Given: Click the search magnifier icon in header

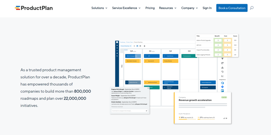Looking at the screenshot, I should point(252,8).
